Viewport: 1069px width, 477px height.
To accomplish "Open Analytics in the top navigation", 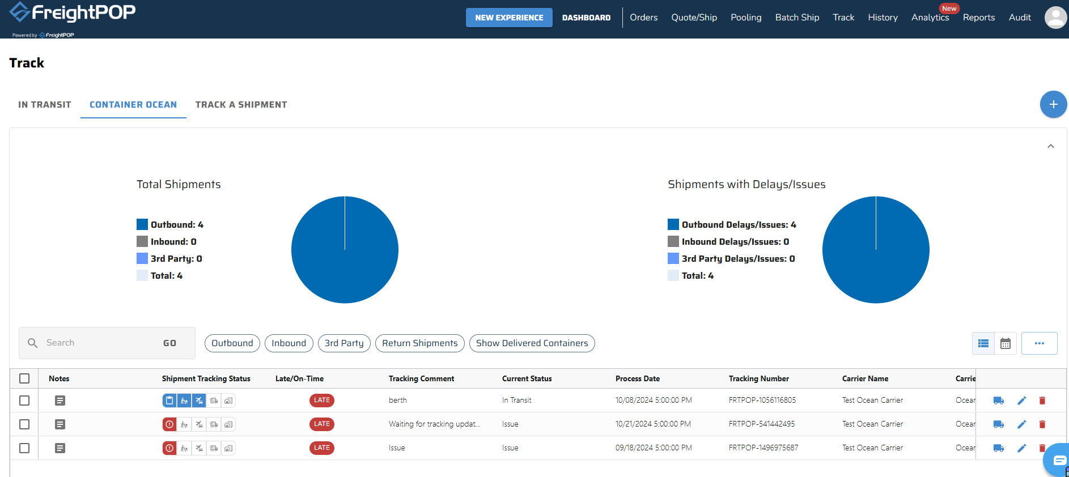I will tap(930, 18).
